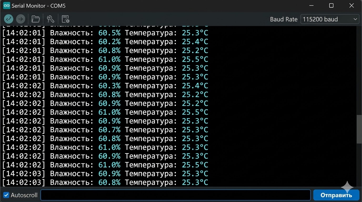Screen dimensions: 362x202
Task: Close the Serial Monitor COM5 window
Action: pyautogui.click(x=351, y=6)
